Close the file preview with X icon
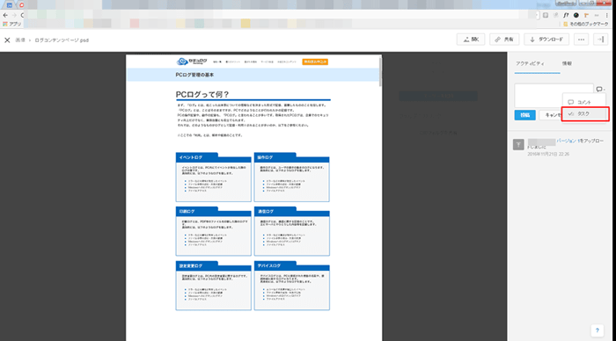 point(7,40)
